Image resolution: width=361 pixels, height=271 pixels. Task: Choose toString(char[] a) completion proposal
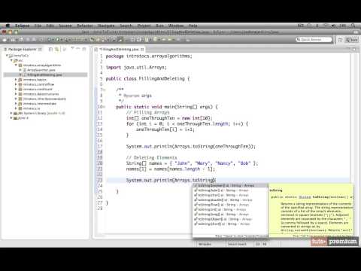coord(230,195)
